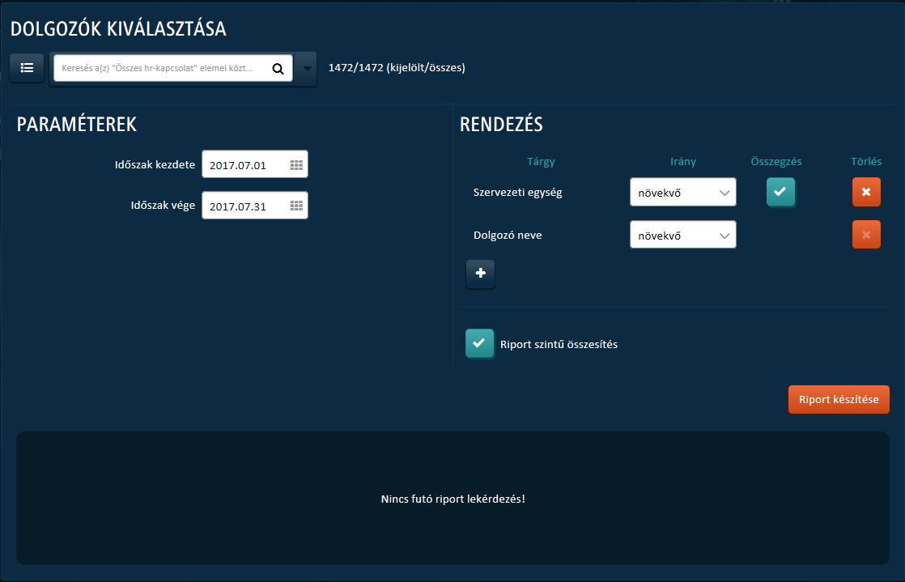Toggle Összegzés for Szervezeti egység
Viewport: 905px width, 582px height.
coord(780,192)
